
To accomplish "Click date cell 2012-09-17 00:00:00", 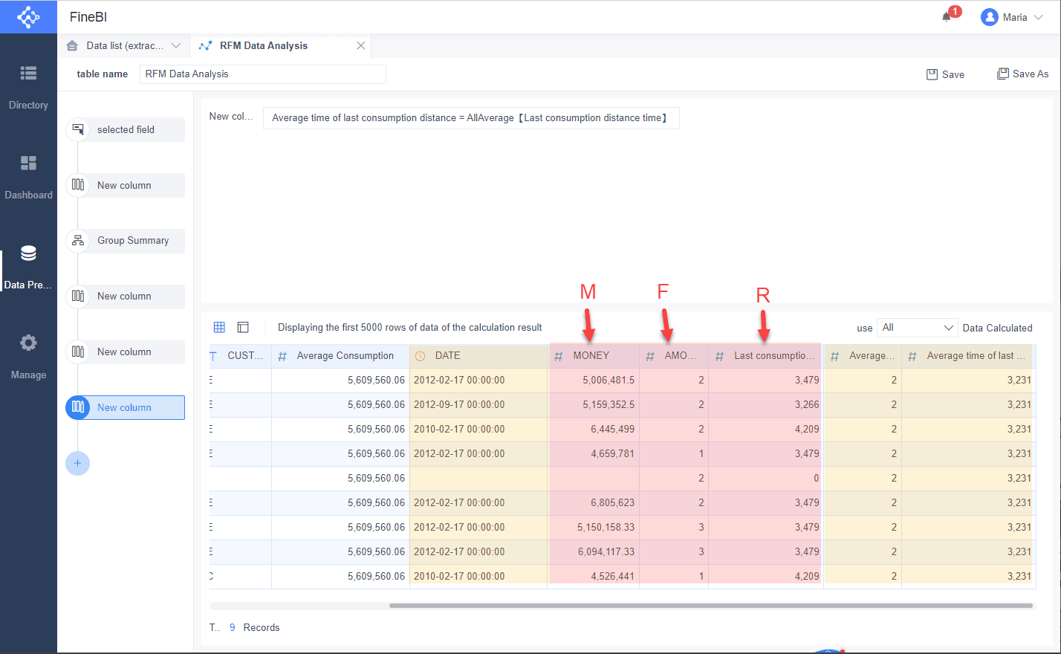I will pos(478,404).
